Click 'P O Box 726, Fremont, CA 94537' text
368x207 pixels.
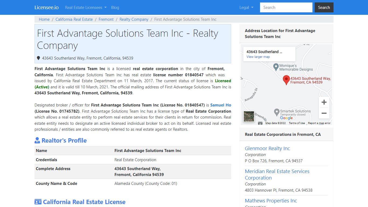point(274,161)
